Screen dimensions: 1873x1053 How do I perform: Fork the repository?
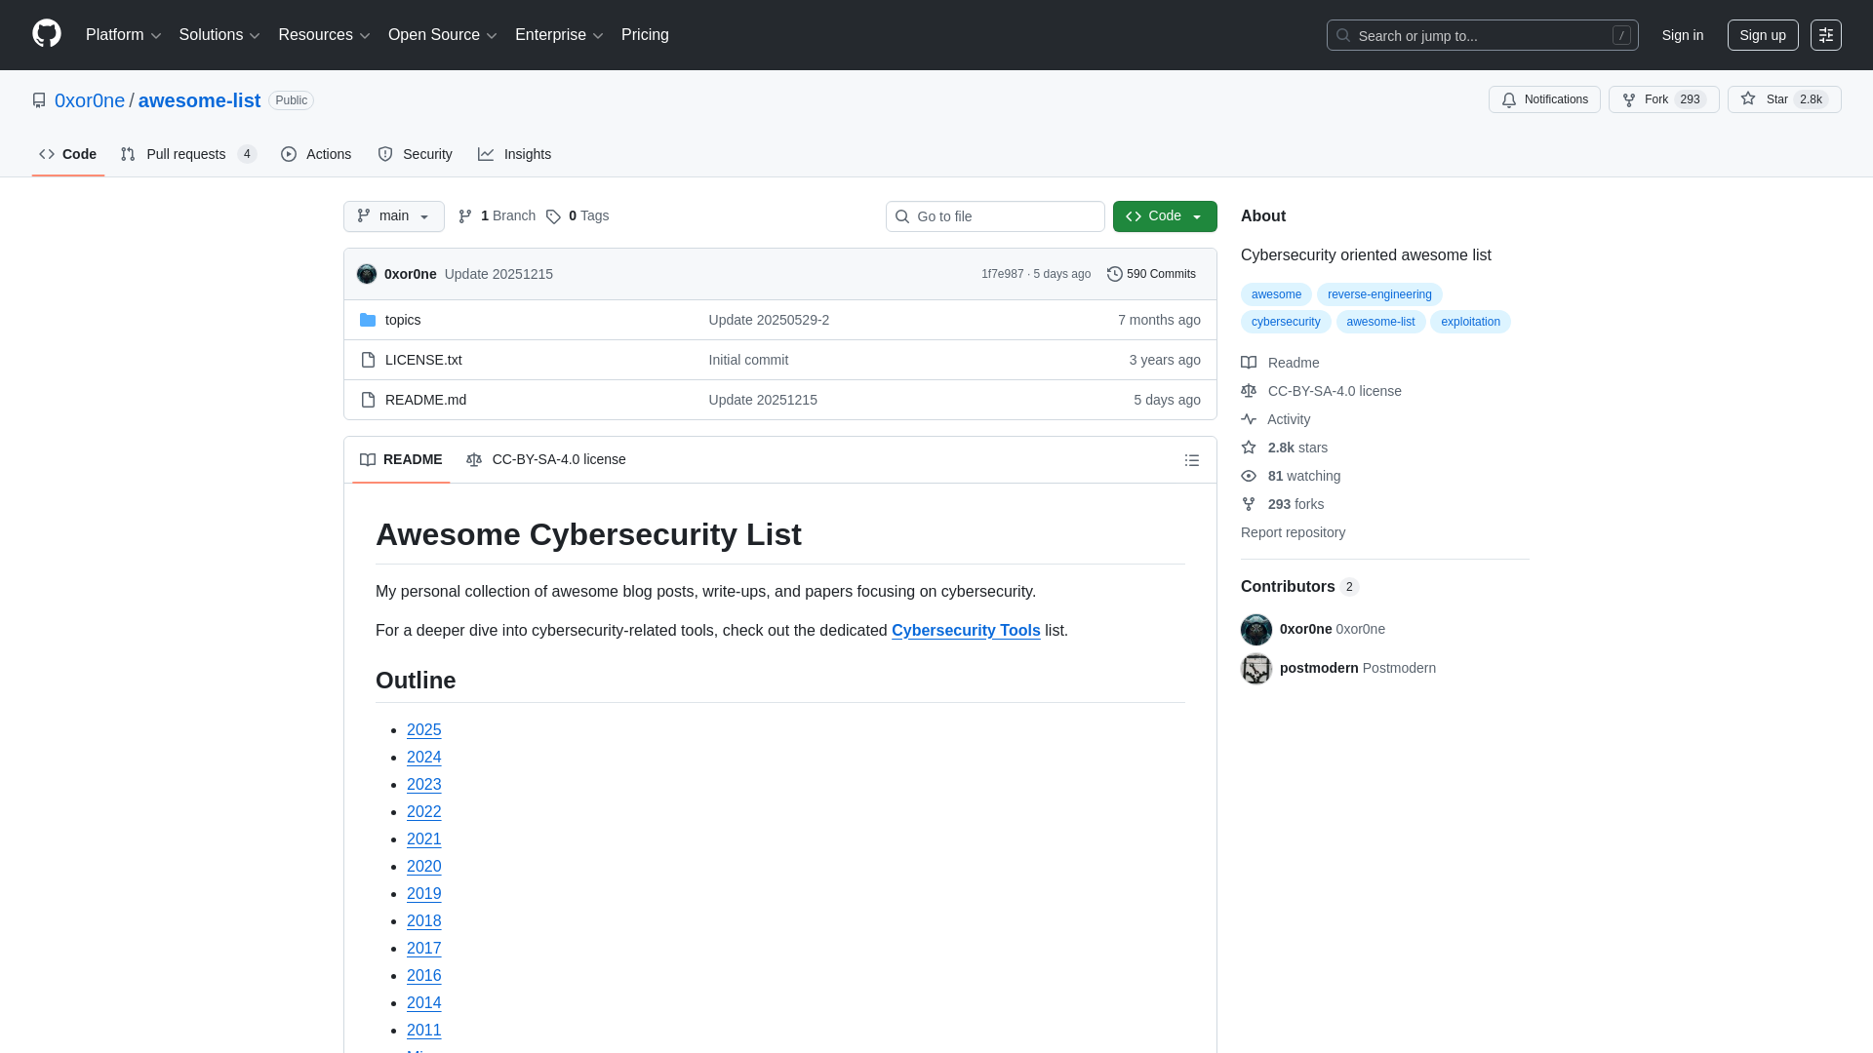pos(1662,99)
